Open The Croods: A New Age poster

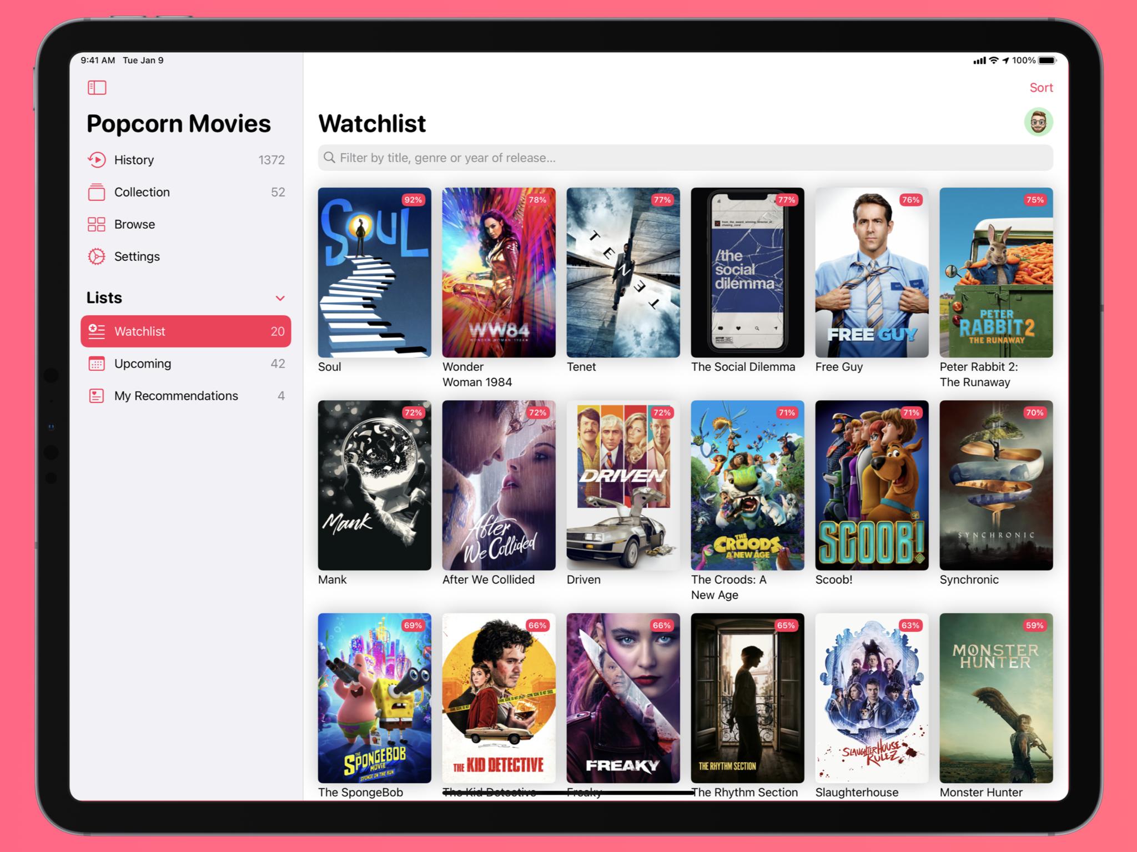click(747, 485)
